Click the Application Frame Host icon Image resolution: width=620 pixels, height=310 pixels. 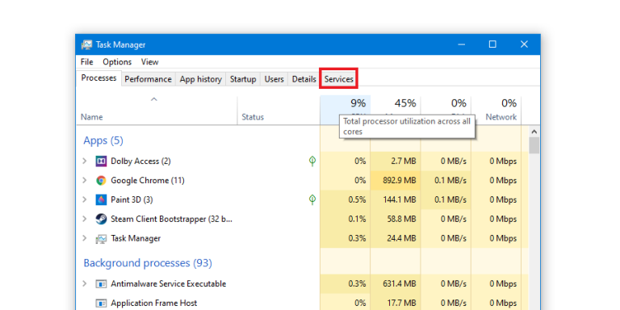tap(101, 304)
